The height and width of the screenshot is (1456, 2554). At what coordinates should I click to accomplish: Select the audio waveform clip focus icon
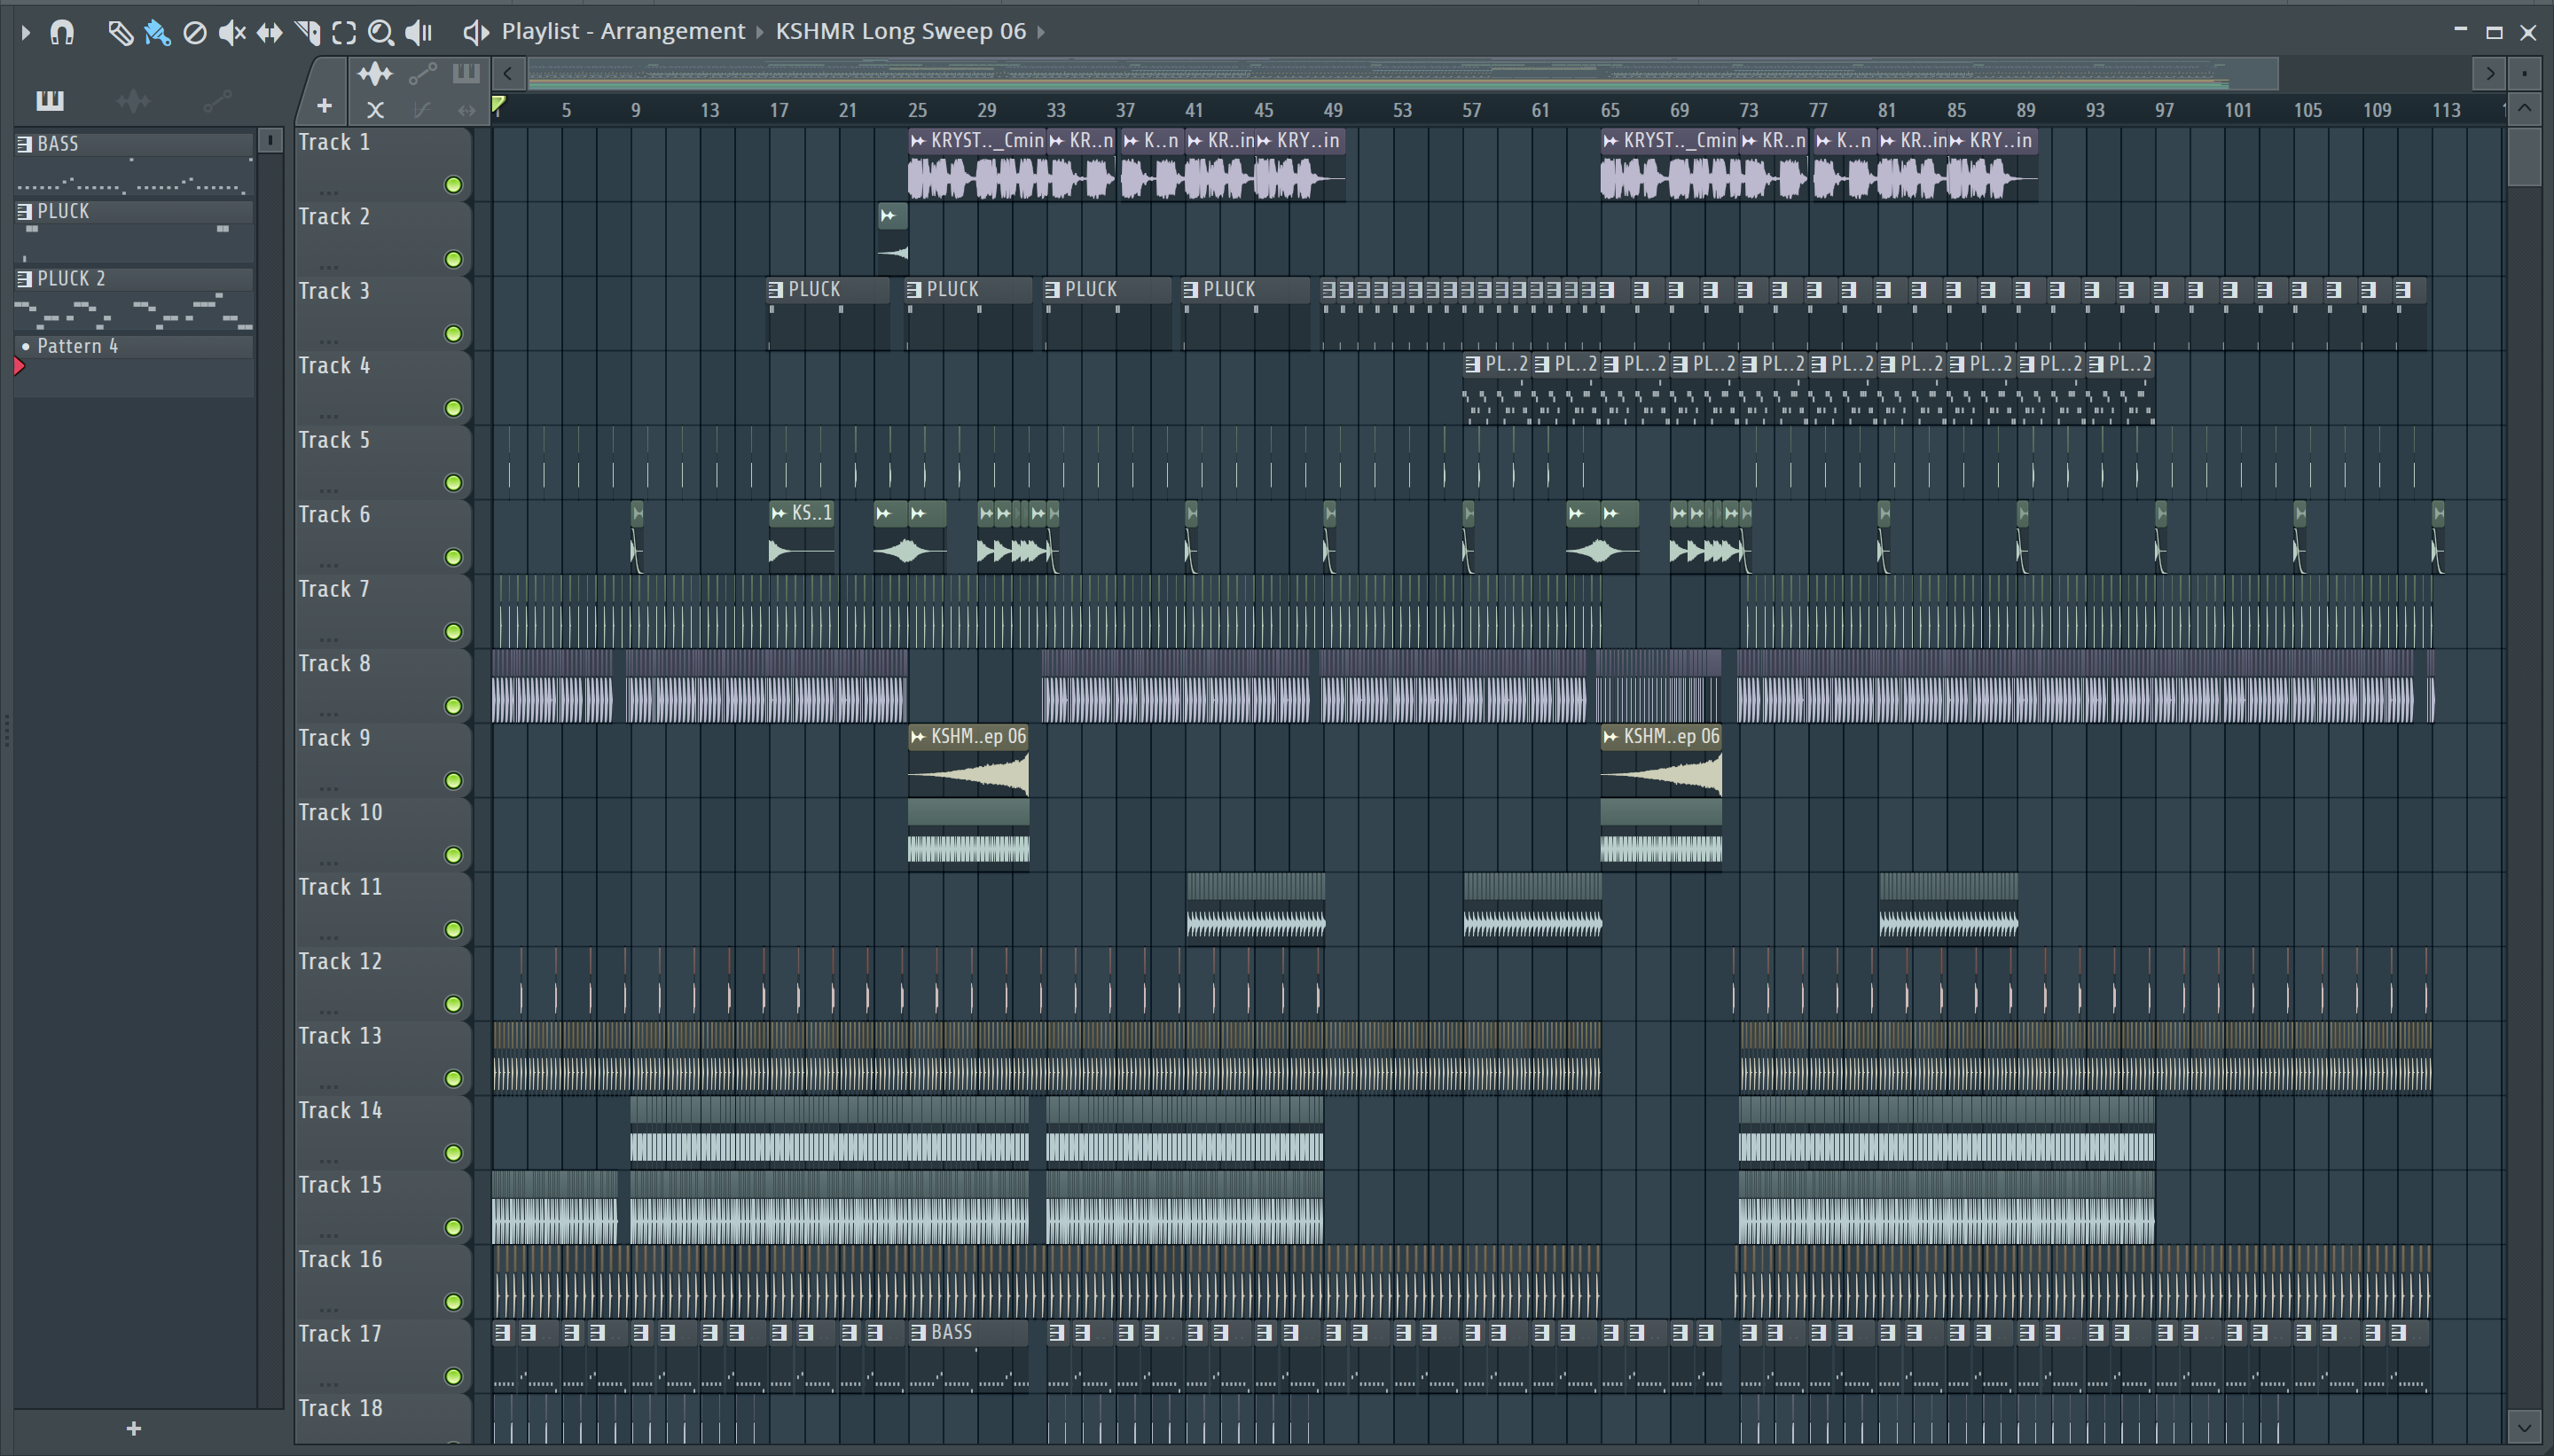375,73
